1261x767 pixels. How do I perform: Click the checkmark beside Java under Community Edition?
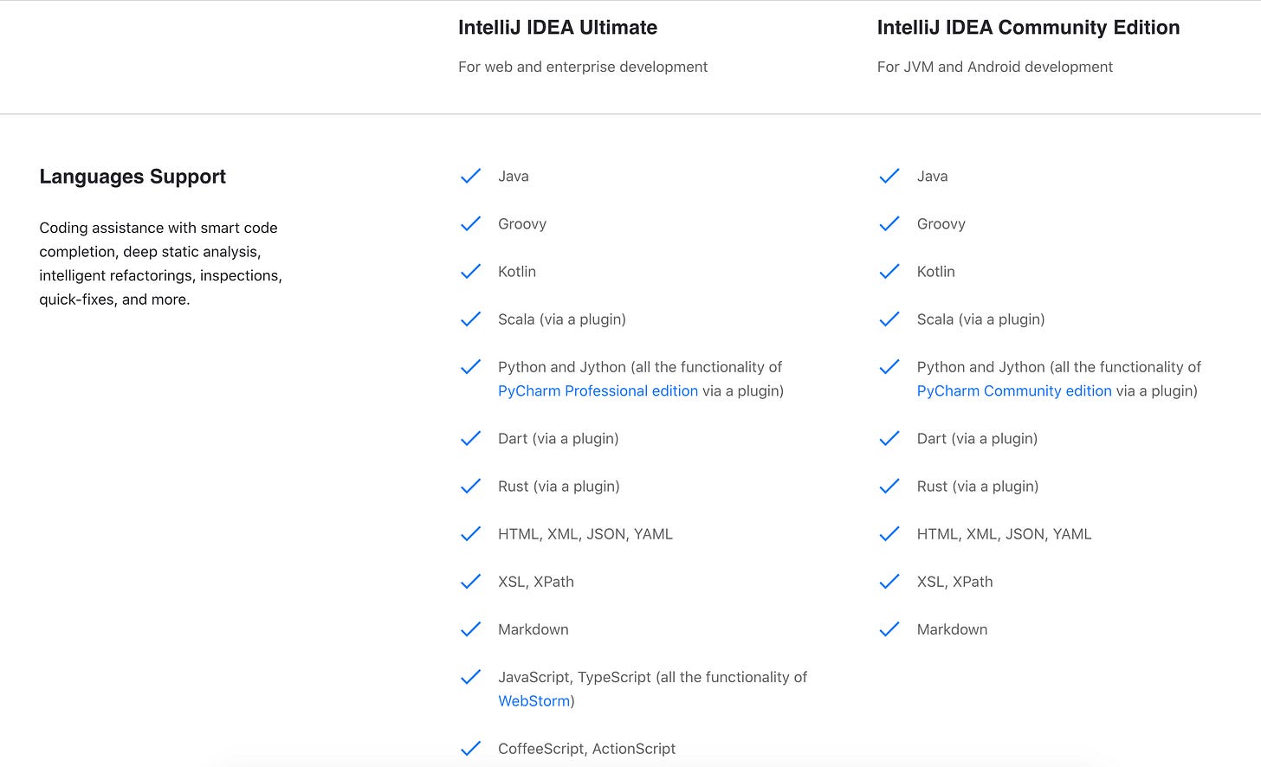[x=889, y=177]
